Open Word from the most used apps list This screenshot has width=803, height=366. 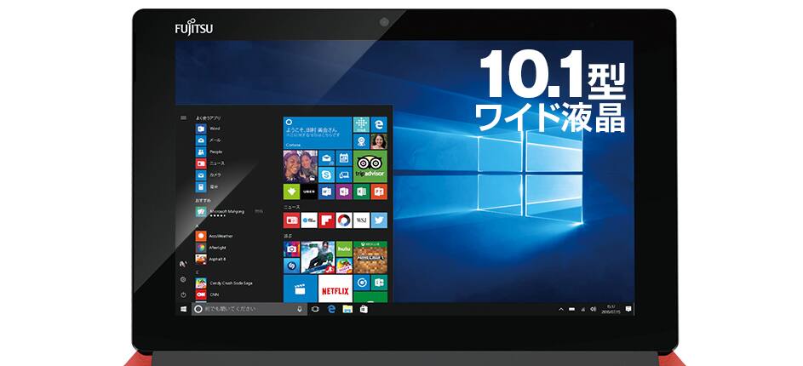pyautogui.click(x=208, y=129)
